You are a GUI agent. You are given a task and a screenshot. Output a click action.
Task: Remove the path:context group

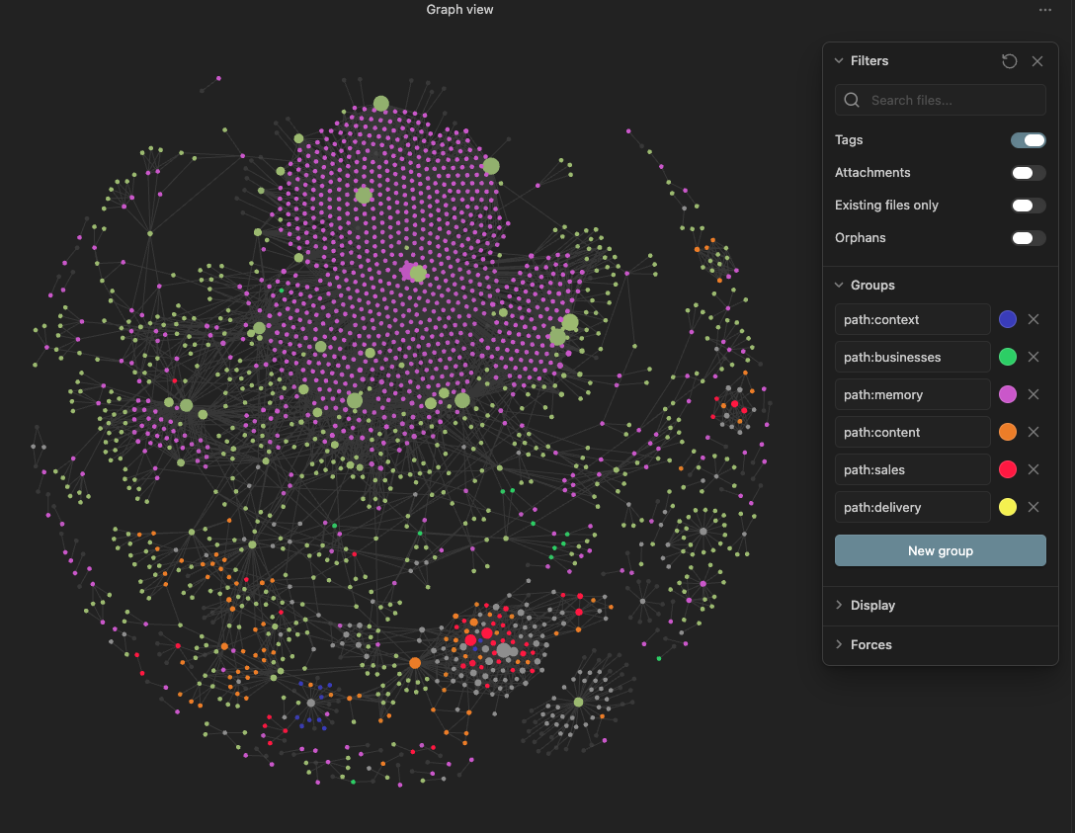coord(1034,319)
